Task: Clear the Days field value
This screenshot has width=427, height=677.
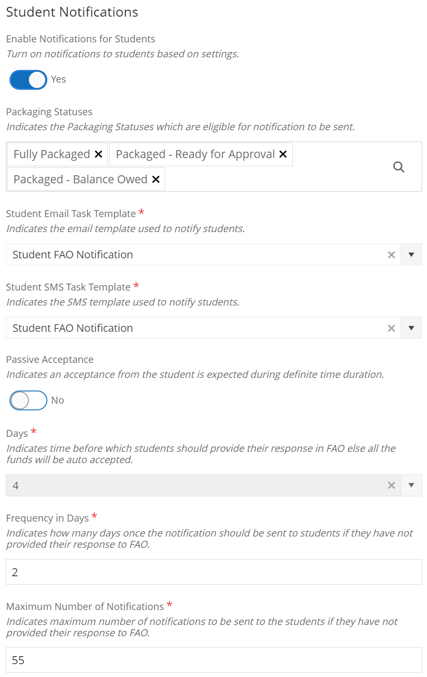Action: point(391,485)
